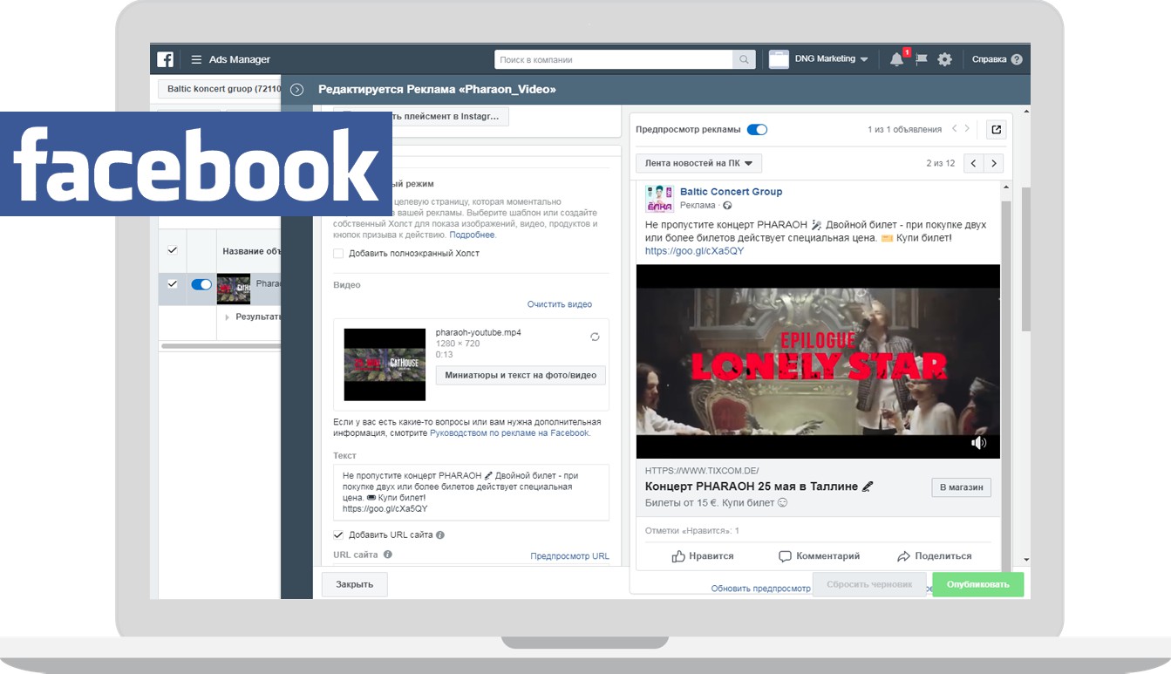Viewport: 1171px width, 674px height.
Task: Click the search magnifier button
Action: click(x=744, y=59)
